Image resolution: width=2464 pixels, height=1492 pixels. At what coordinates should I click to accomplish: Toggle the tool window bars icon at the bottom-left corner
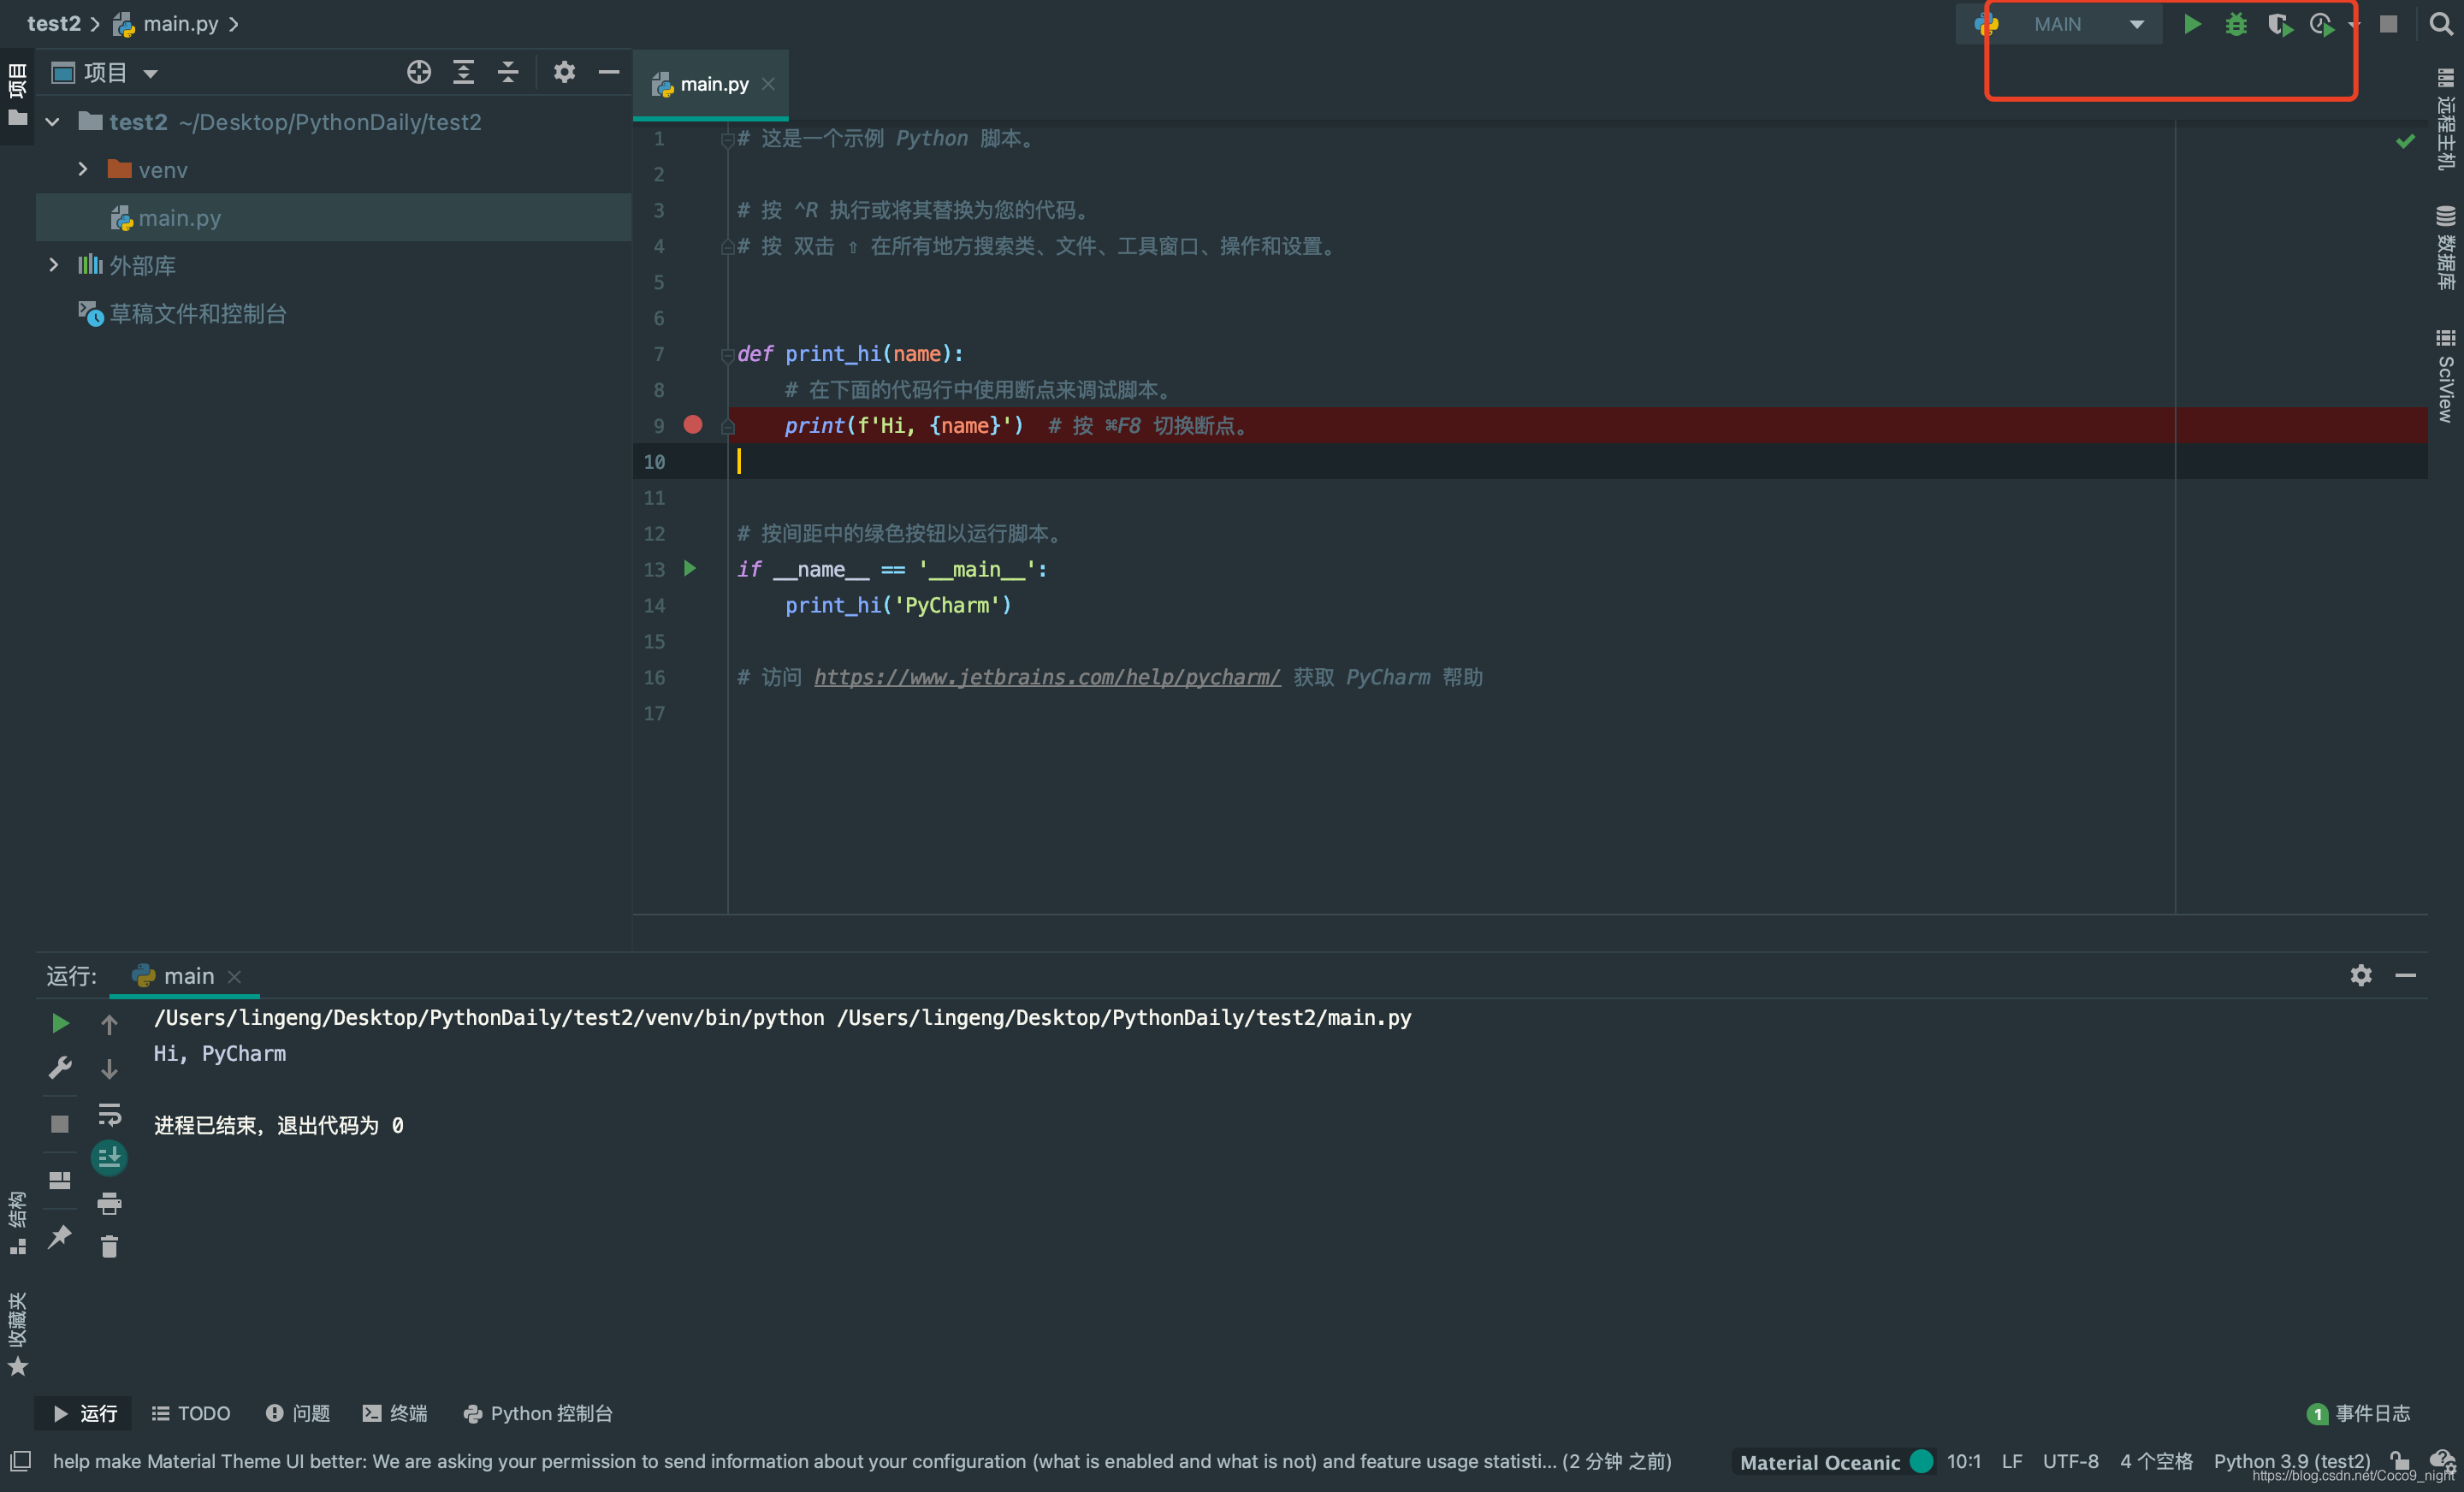pyautogui.click(x=20, y=1461)
